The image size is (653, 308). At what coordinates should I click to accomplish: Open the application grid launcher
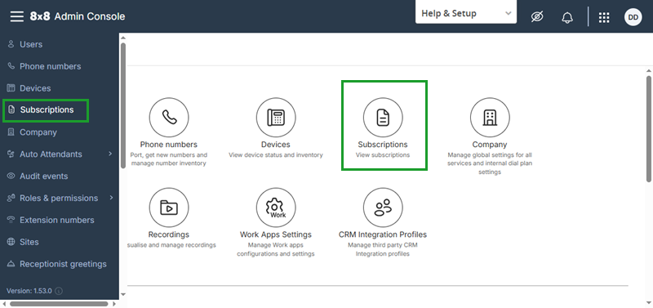coord(604,17)
